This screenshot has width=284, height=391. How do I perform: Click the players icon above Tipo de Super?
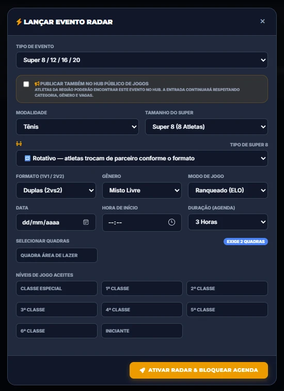[19, 144]
